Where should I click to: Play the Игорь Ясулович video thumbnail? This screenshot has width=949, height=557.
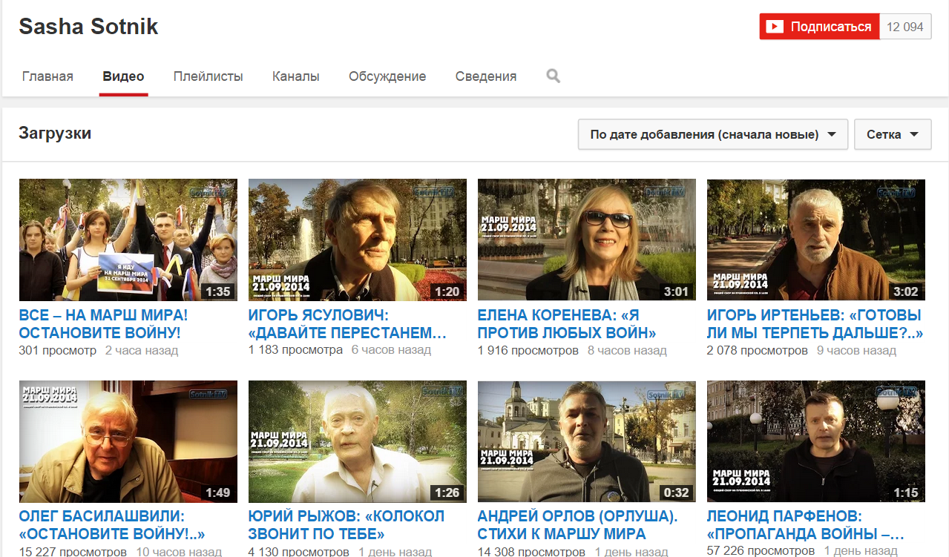(357, 240)
